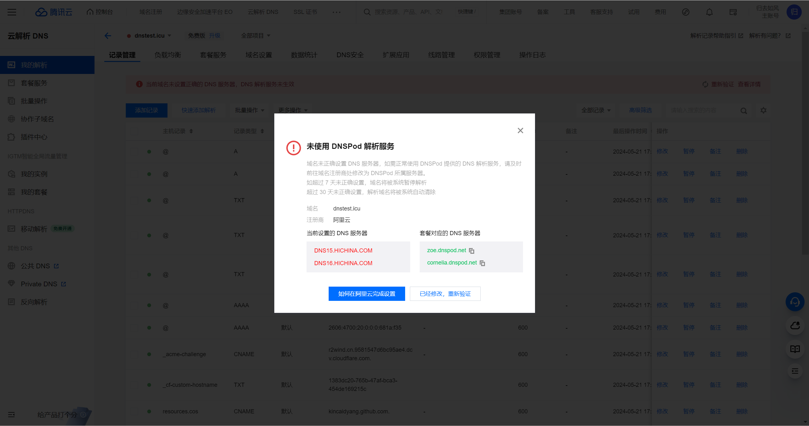This screenshot has width=809, height=426.
Task: Open the hamburger menu at top left
Action: coord(12,12)
